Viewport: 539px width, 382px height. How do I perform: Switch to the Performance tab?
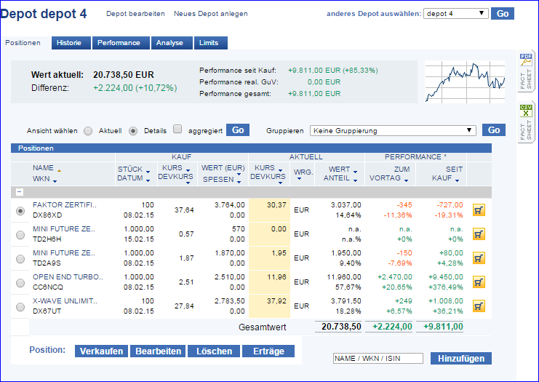(121, 43)
